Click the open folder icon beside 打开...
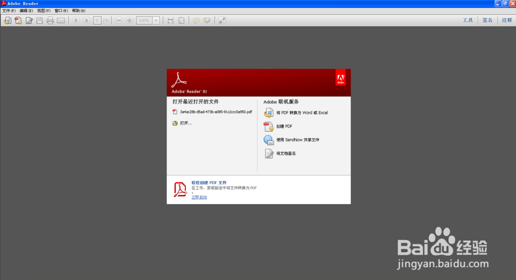516x280 pixels. 175,123
